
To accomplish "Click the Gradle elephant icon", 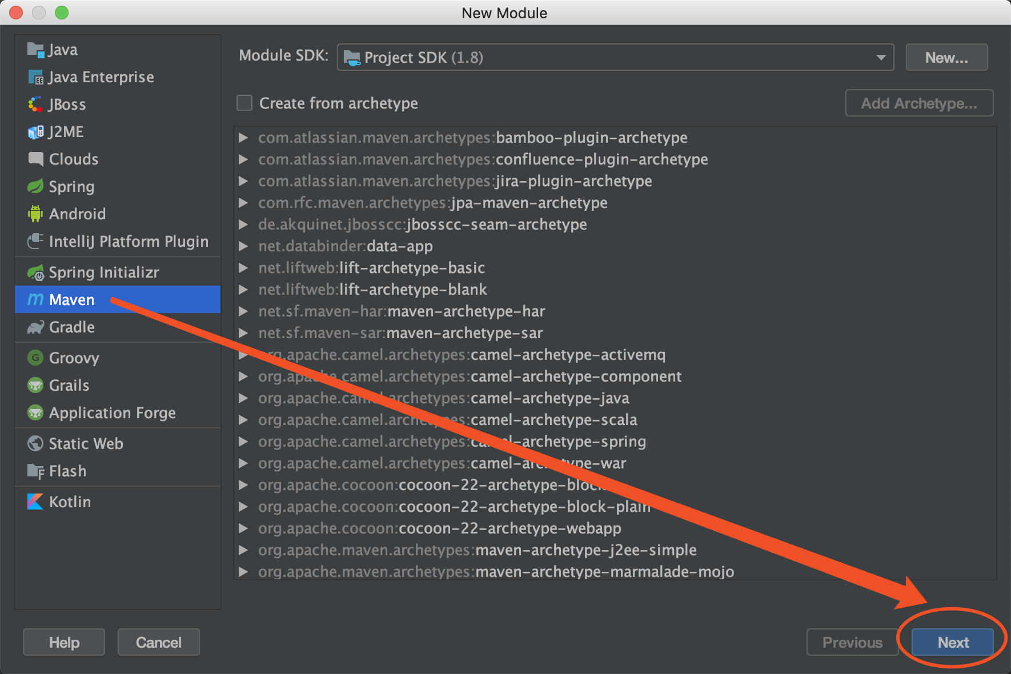I will (35, 327).
